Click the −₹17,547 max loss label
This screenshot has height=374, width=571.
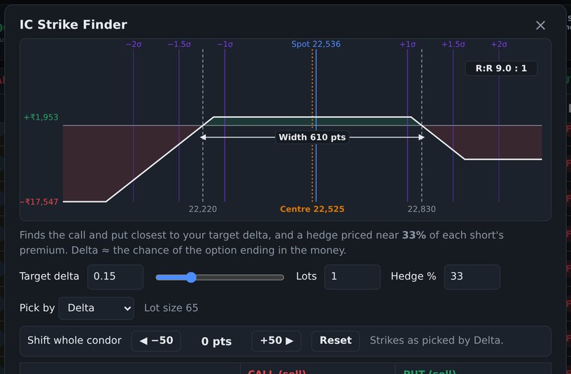39,202
